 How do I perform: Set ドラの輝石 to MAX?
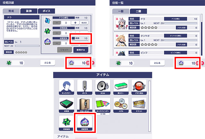point(84,23)
